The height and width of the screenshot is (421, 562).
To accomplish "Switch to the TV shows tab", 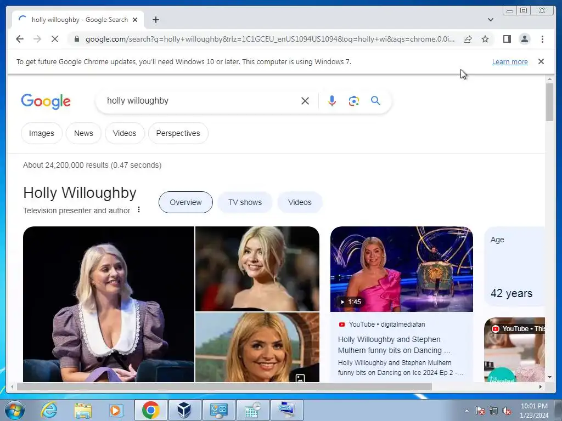I will pyautogui.click(x=245, y=202).
